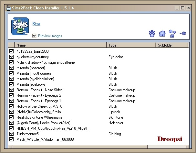
Task: Select 'Tudormanrox5' name text
Action: (x=27, y=134)
